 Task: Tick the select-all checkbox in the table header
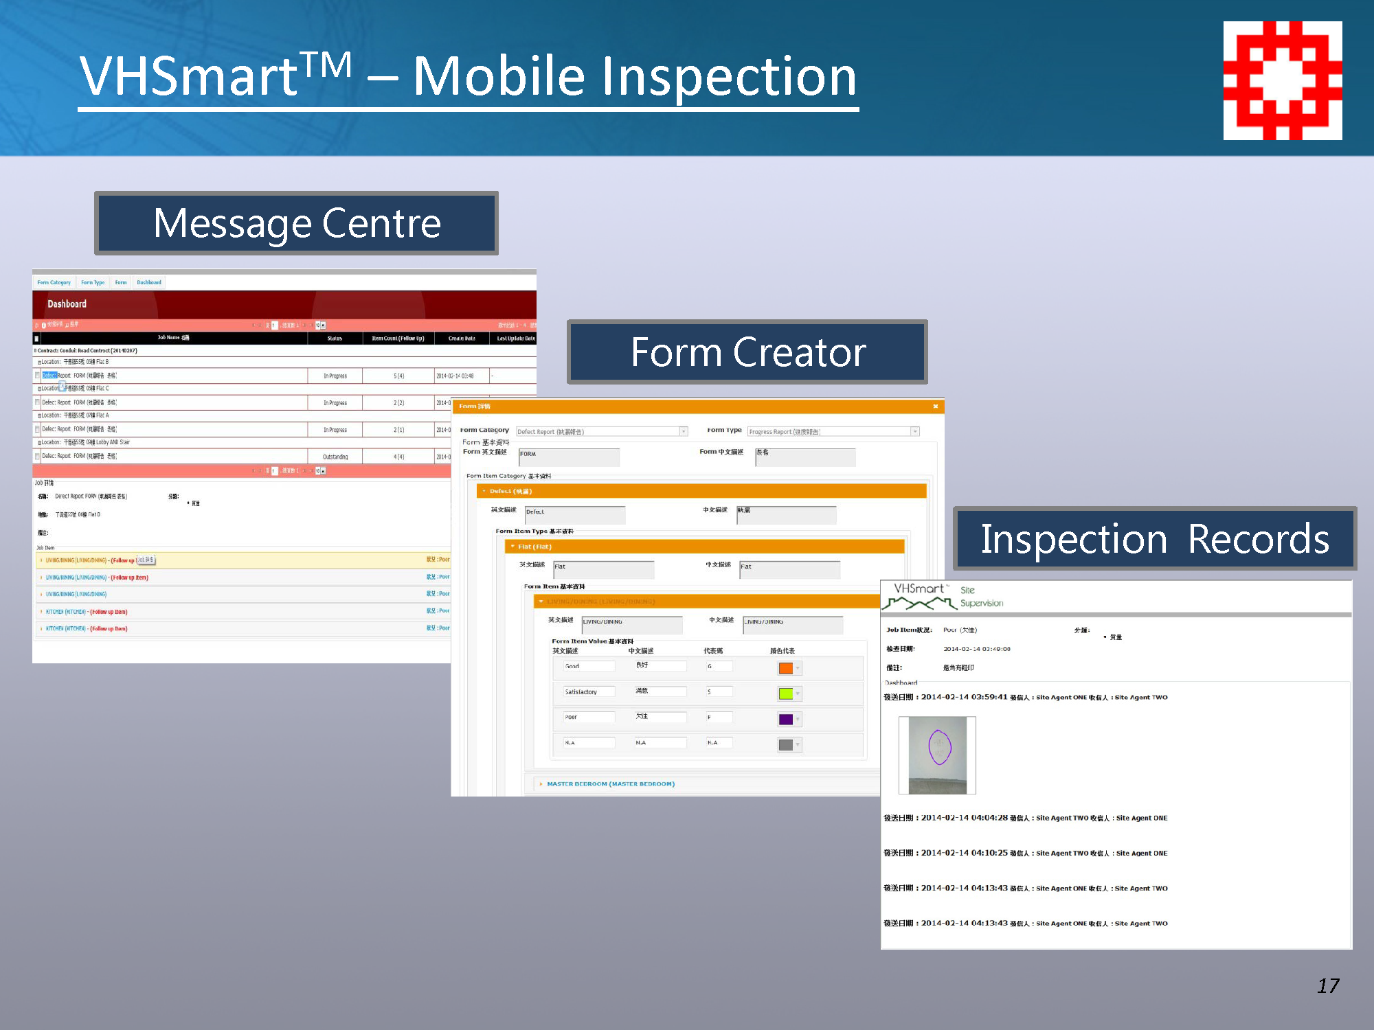click(36, 339)
